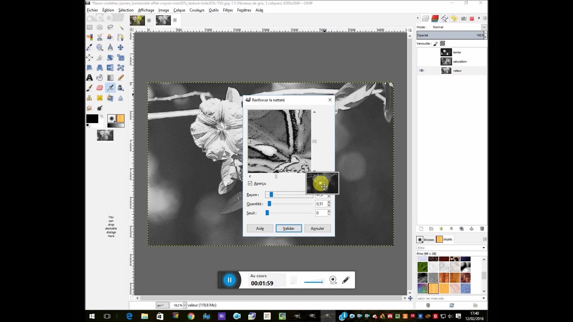
Task: Click the Quantité value field 0,51
Action: point(321,204)
